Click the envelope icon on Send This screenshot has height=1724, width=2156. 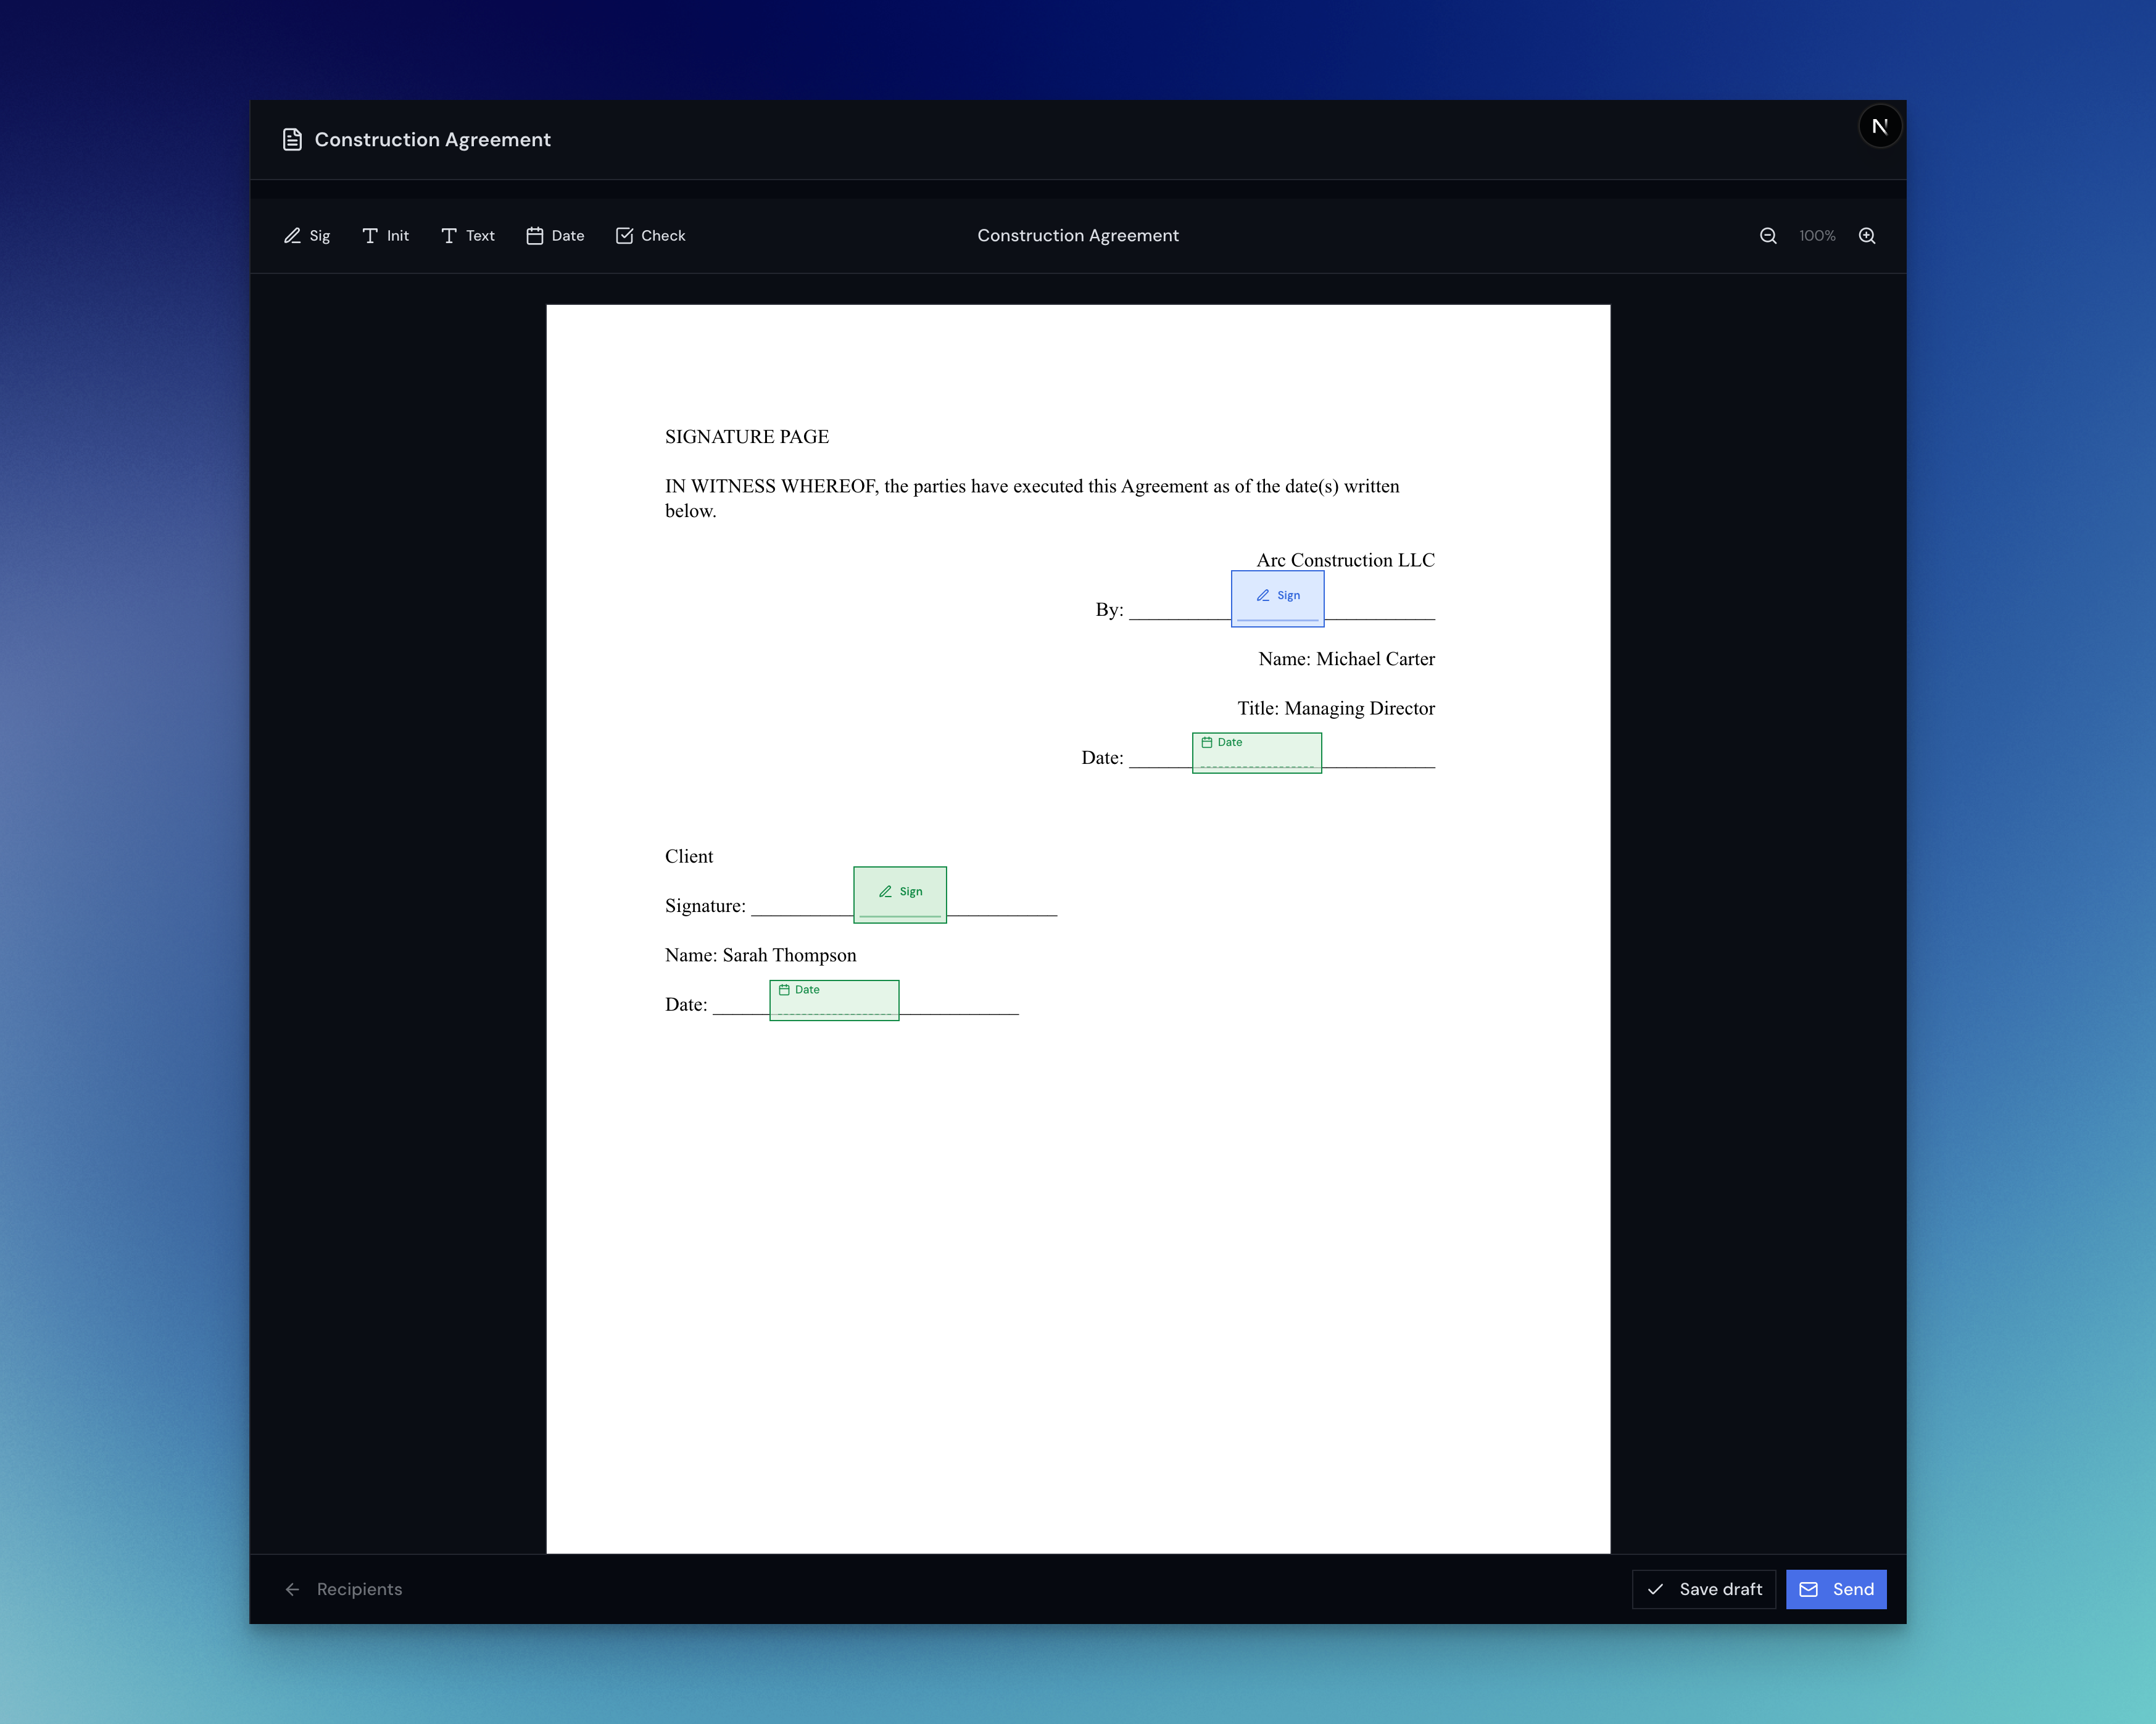1808,1589
